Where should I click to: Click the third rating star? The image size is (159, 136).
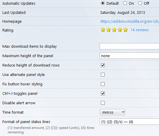(114, 30)
